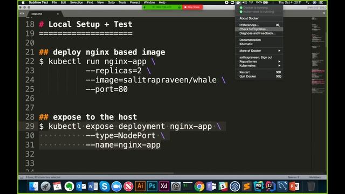
Task: Launch Launchpad rocket icon in dock
Action: 45,186
